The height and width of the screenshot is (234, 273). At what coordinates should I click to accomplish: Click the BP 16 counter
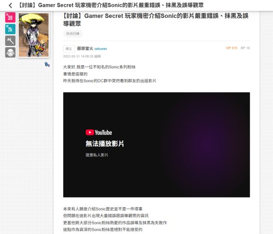point(245,48)
